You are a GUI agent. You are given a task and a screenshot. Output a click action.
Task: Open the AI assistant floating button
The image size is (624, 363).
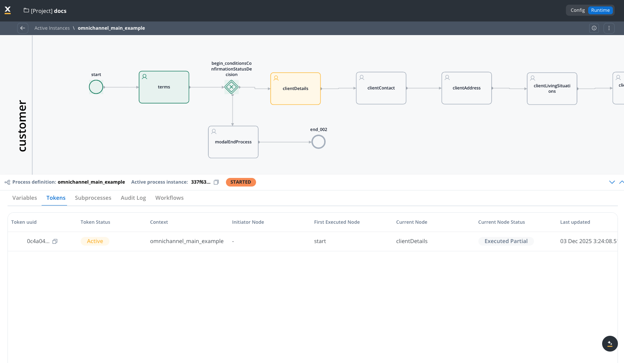(610, 344)
